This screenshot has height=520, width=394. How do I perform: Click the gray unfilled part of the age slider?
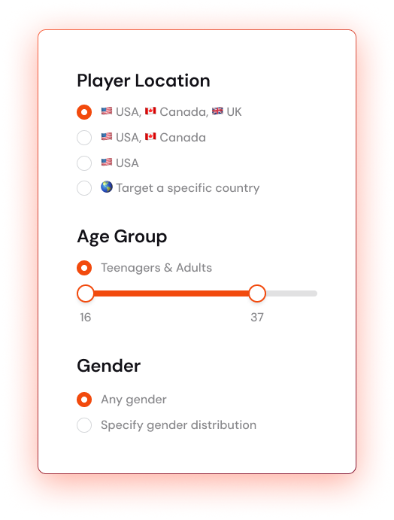[x=292, y=293]
